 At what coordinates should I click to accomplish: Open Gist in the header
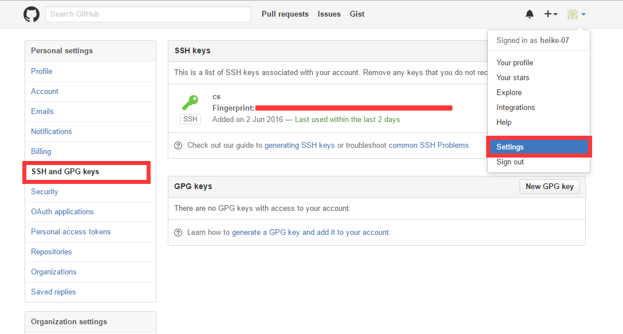[x=357, y=14]
